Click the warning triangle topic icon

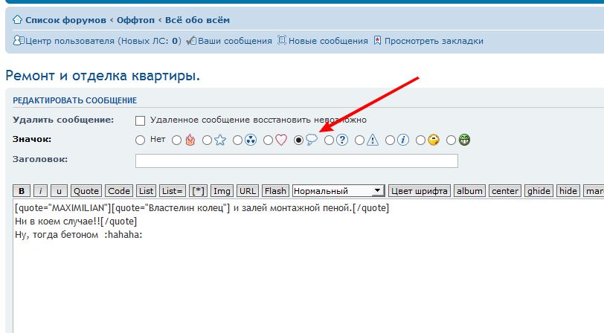[x=373, y=140]
